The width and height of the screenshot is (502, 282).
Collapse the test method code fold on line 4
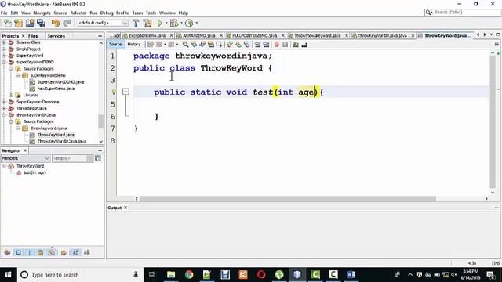pos(125,92)
